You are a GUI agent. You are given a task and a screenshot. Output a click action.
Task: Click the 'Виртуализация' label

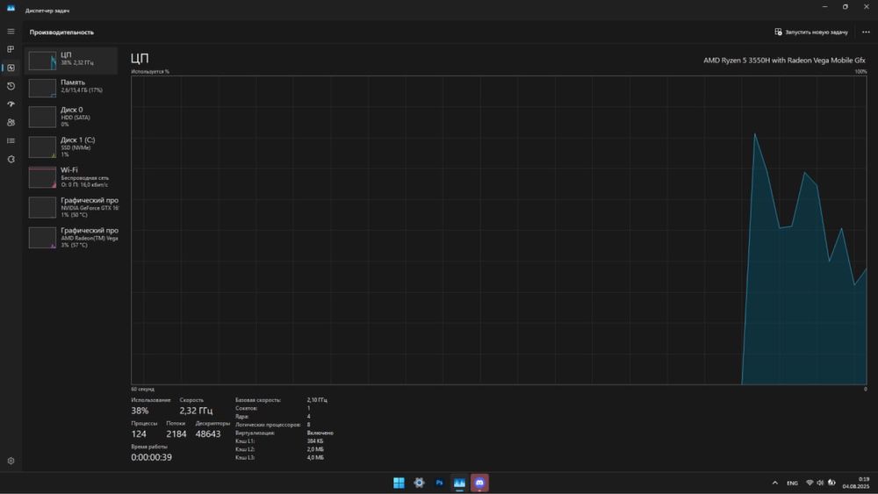(x=255, y=433)
